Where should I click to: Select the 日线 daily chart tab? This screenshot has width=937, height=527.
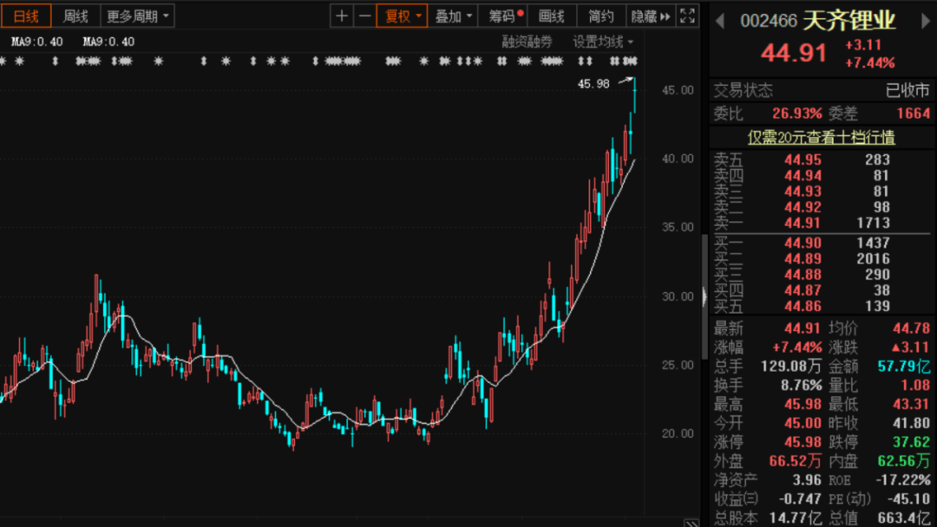point(26,16)
